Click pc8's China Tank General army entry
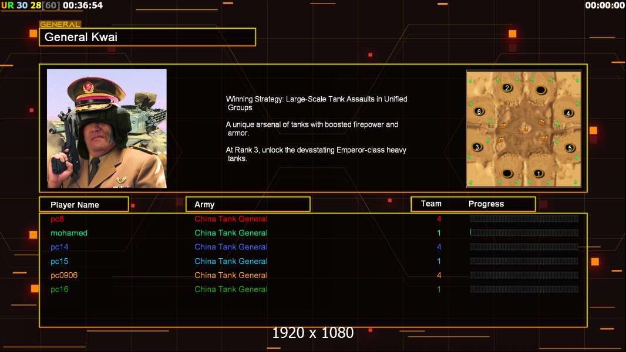626x352 pixels. coord(231,219)
